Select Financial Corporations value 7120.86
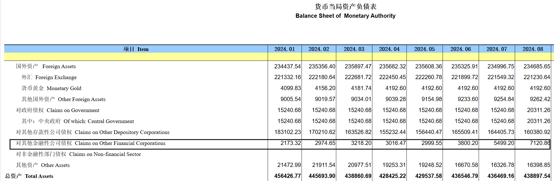The image size is (554, 181). coord(540,143)
